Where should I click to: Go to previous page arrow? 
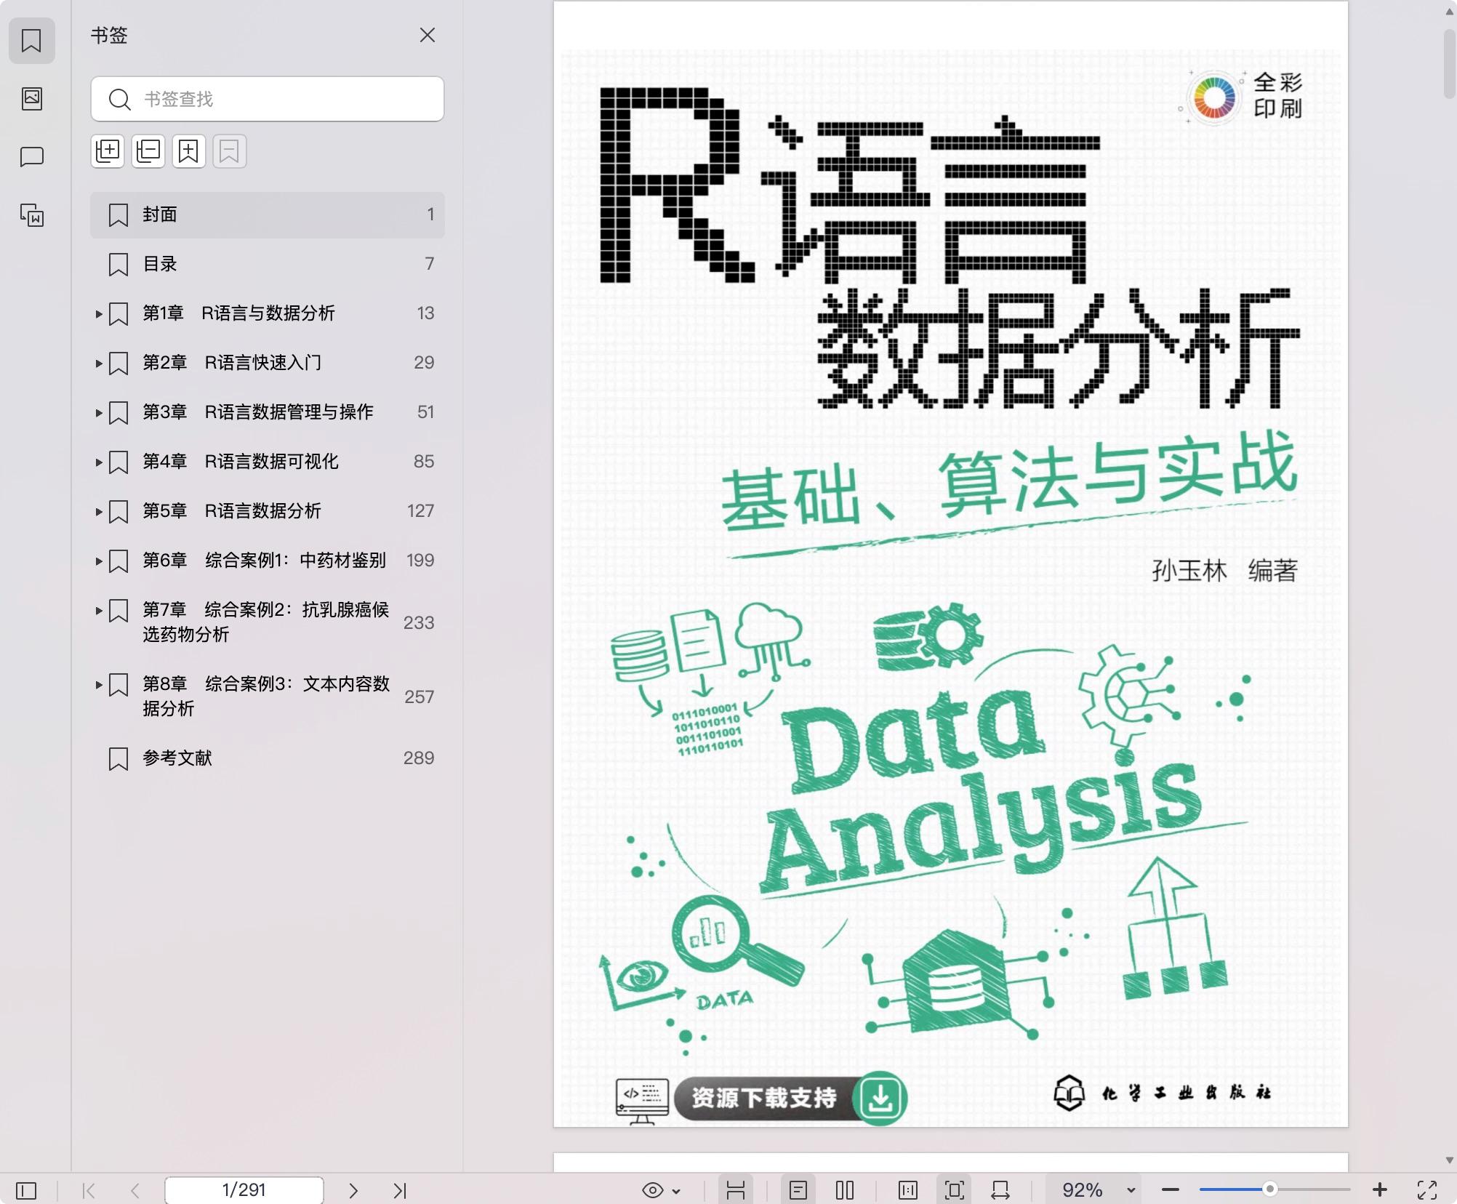135,1190
